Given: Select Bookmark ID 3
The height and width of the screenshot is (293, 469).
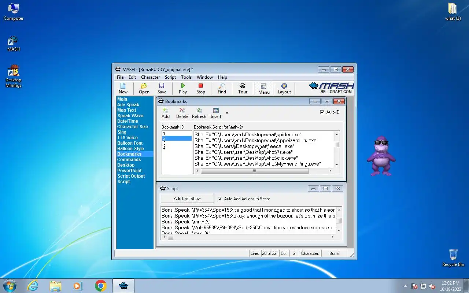Looking at the screenshot, I should [x=177, y=143].
